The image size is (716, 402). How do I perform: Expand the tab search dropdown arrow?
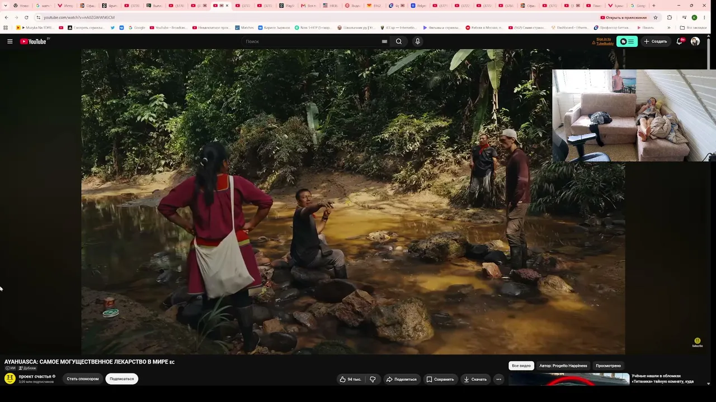click(6, 6)
